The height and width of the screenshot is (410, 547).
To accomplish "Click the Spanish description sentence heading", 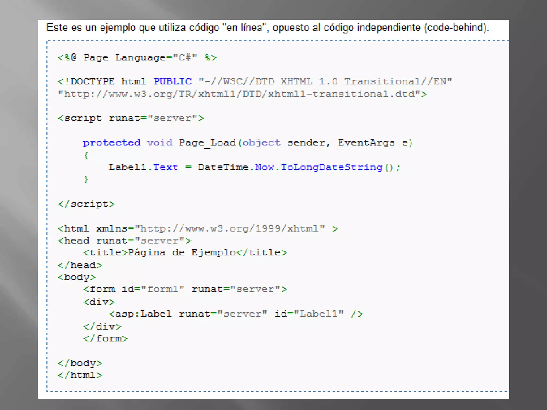I will (267, 27).
